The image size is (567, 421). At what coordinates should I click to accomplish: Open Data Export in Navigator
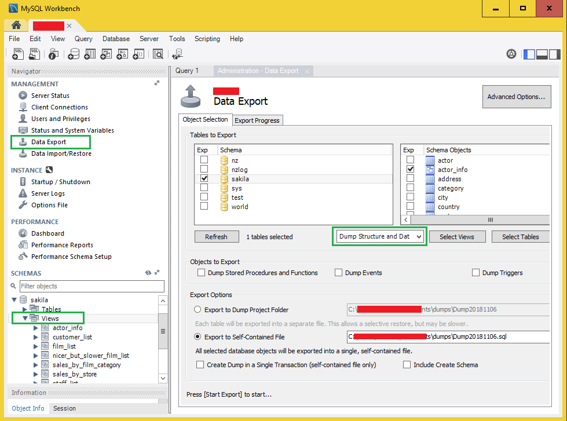49,142
